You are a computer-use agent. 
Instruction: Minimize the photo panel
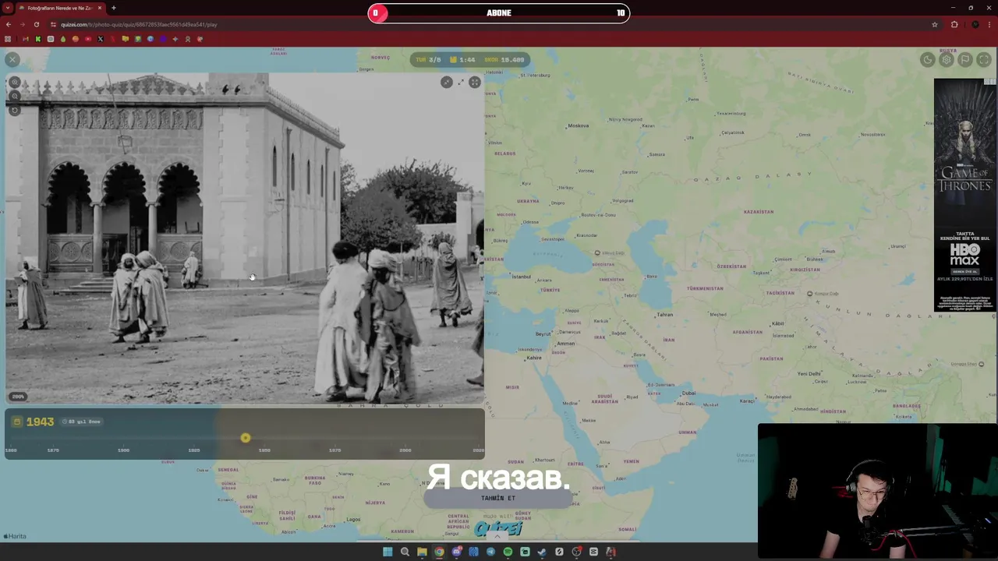click(447, 83)
